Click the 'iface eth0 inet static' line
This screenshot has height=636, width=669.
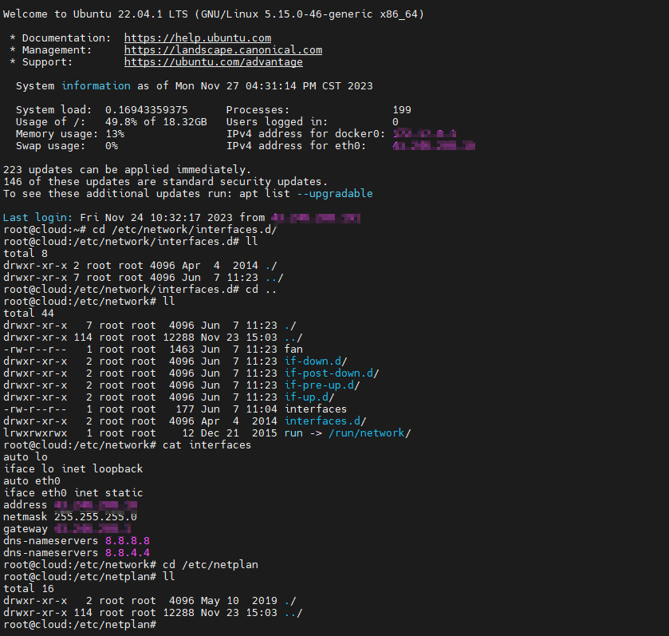(x=73, y=492)
